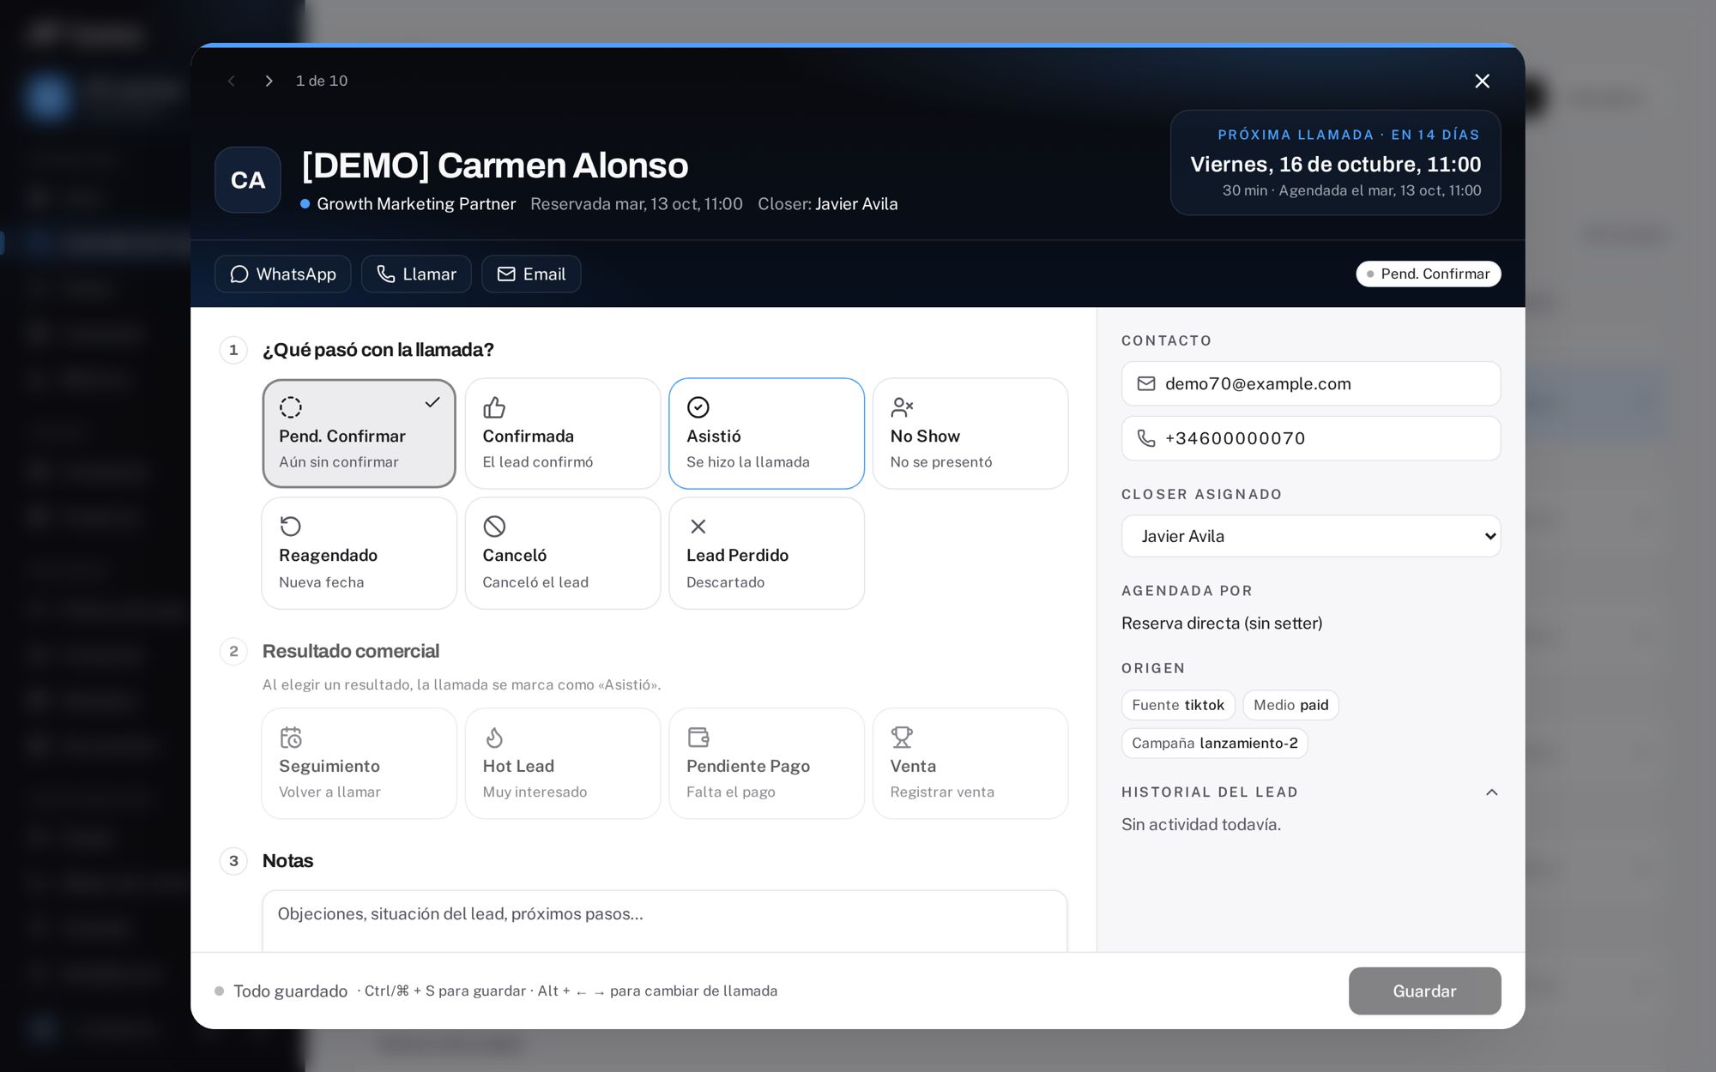Click the calendar-clock icon on Seguimiento
The image size is (1716, 1072).
(291, 737)
